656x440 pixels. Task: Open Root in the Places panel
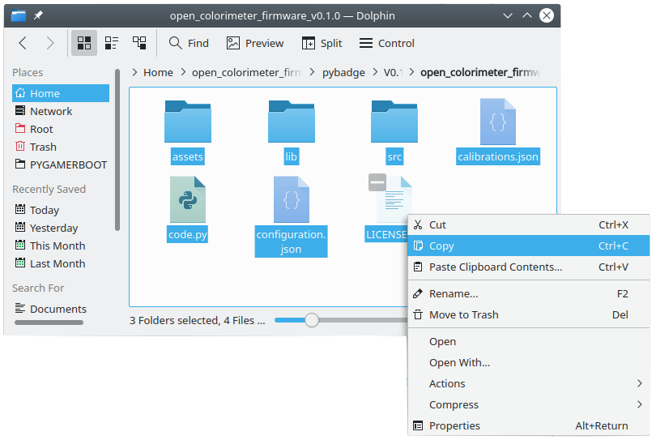tap(61, 129)
